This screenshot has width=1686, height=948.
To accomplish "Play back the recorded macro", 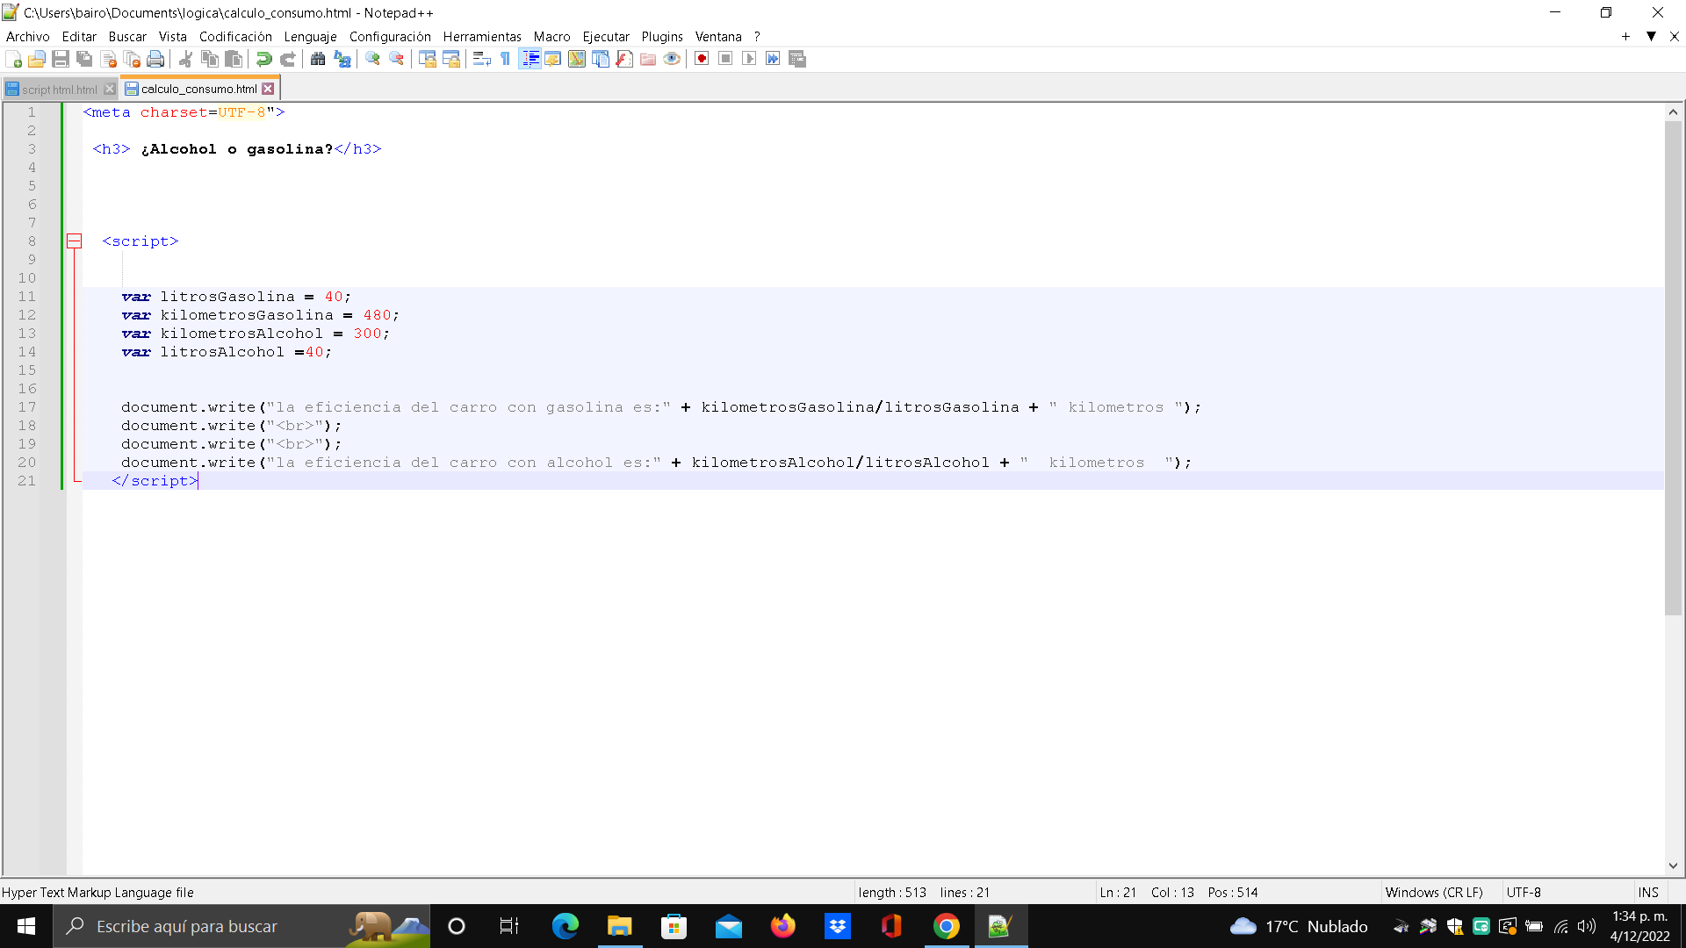I will 749,59.
